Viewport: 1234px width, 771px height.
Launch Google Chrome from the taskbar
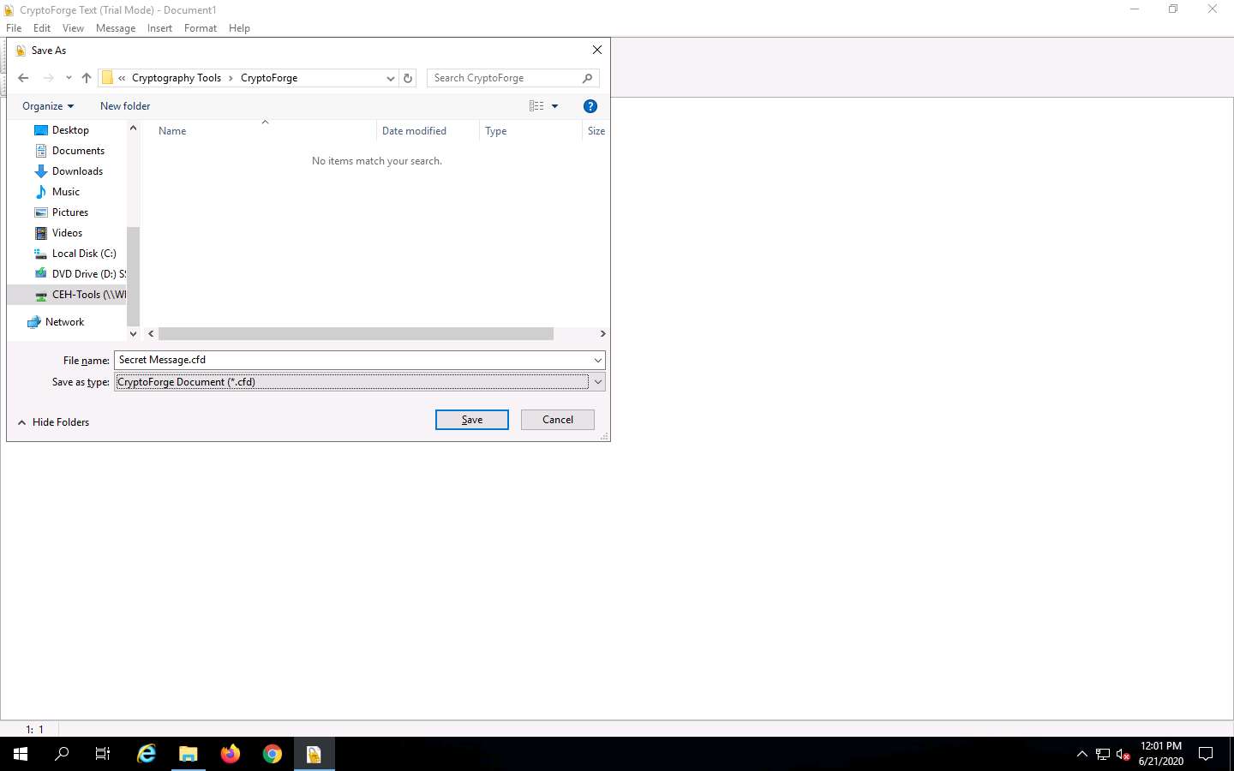click(x=272, y=754)
